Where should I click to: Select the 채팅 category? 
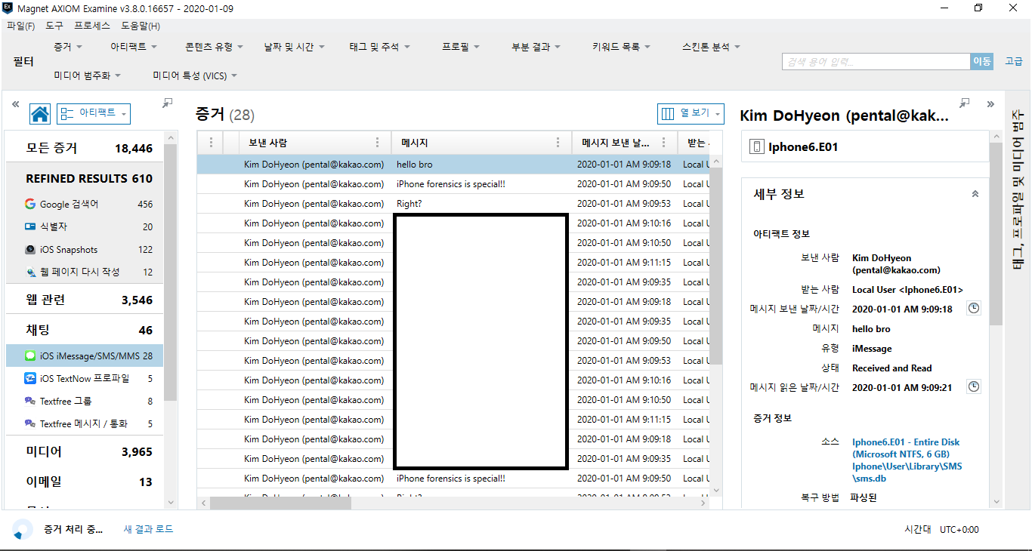84,330
